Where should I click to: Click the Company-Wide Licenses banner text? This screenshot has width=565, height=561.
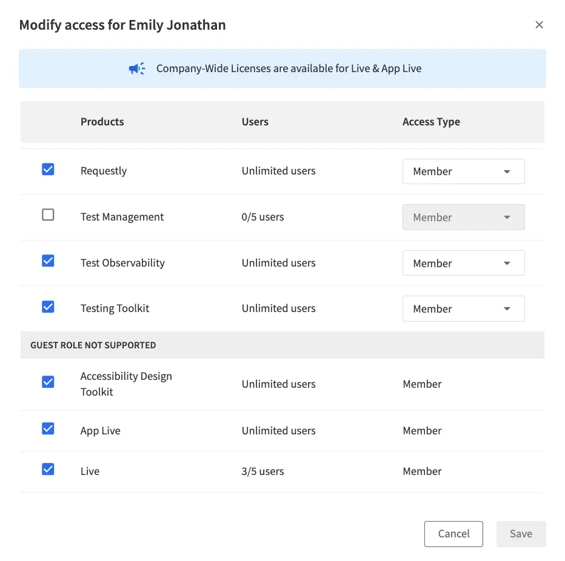tap(289, 68)
